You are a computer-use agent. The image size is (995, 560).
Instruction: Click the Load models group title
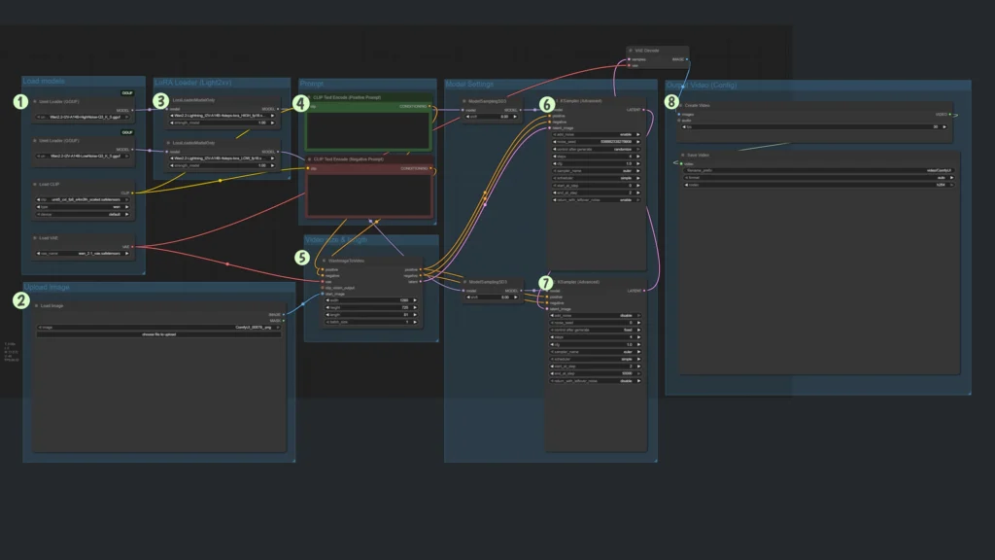pos(43,82)
